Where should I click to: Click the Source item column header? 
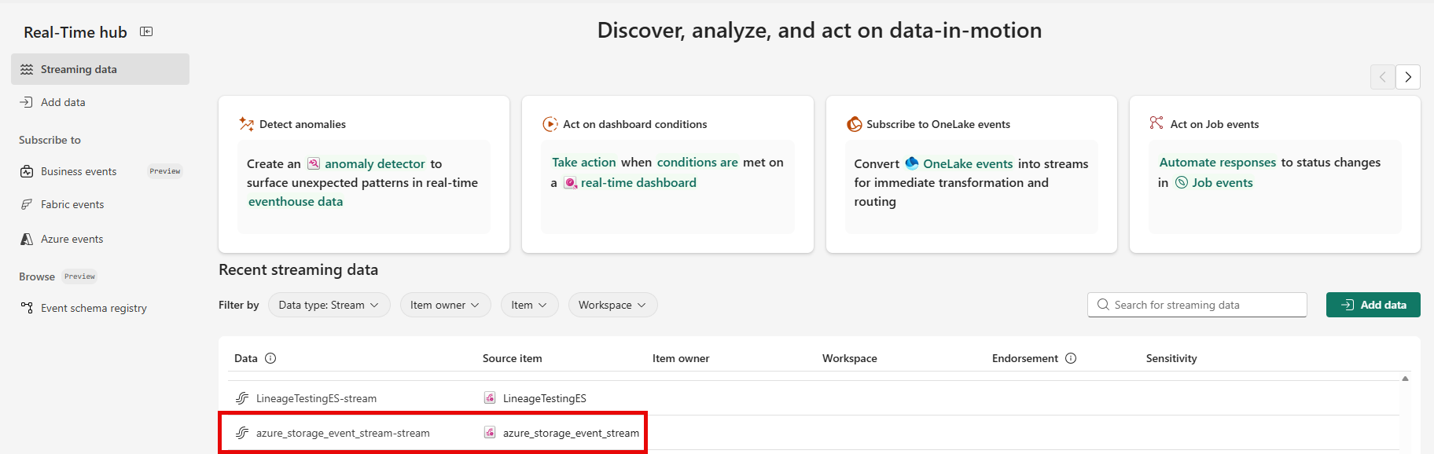coord(513,358)
